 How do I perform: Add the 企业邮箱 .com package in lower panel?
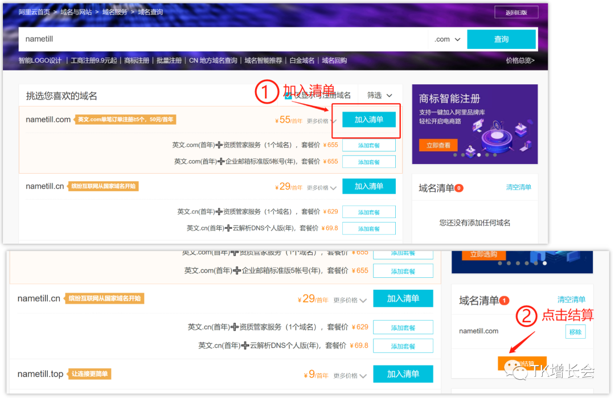(x=403, y=271)
